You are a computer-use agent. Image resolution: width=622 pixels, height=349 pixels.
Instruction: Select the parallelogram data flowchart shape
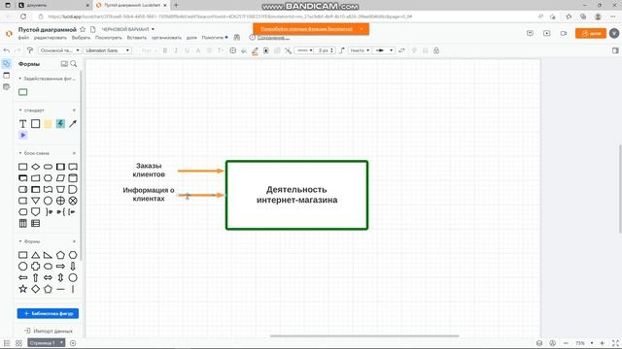point(60,178)
